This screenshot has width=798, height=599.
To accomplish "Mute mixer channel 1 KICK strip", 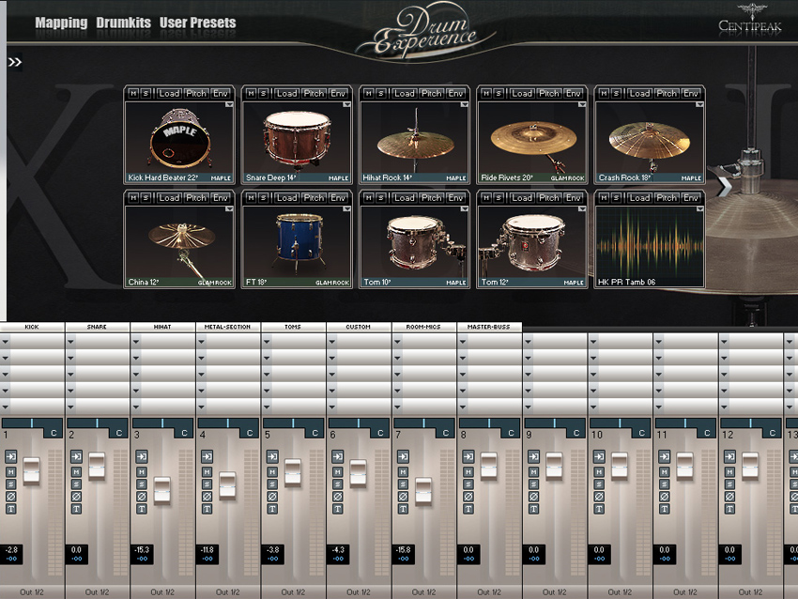I will coord(10,471).
